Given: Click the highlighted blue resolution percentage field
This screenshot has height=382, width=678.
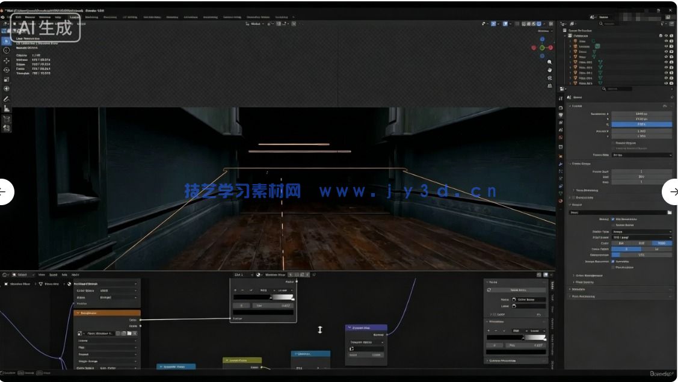Looking at the screenshot, I should coord(641,125).
